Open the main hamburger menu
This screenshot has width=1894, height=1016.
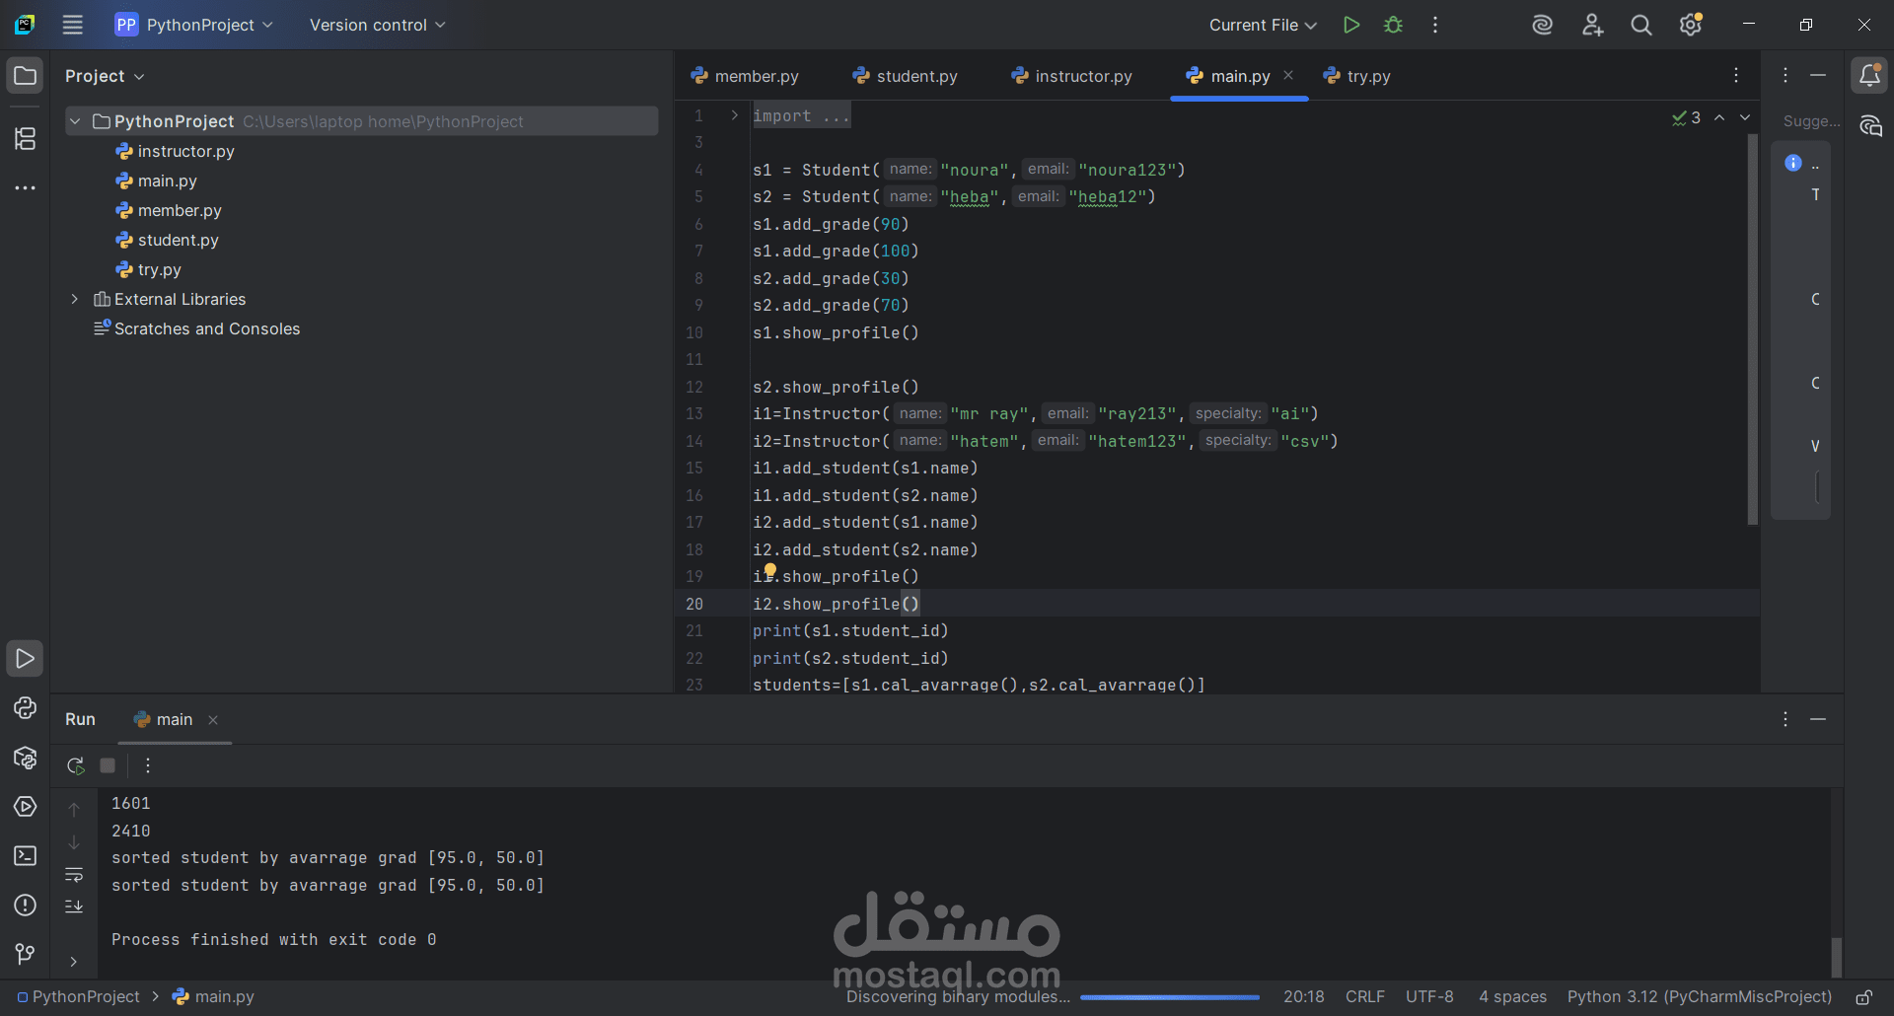coord(72,25)
